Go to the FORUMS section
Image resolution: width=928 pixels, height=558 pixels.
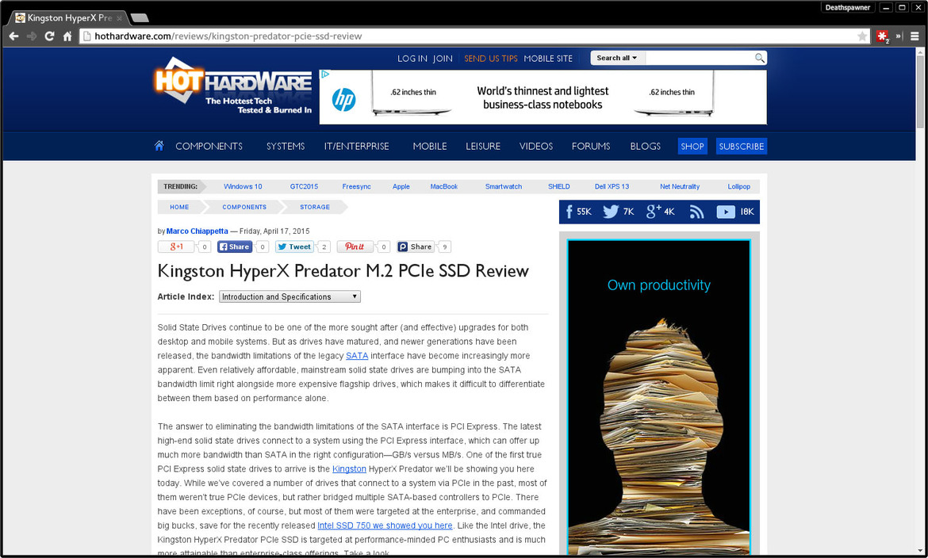point(591,146)
